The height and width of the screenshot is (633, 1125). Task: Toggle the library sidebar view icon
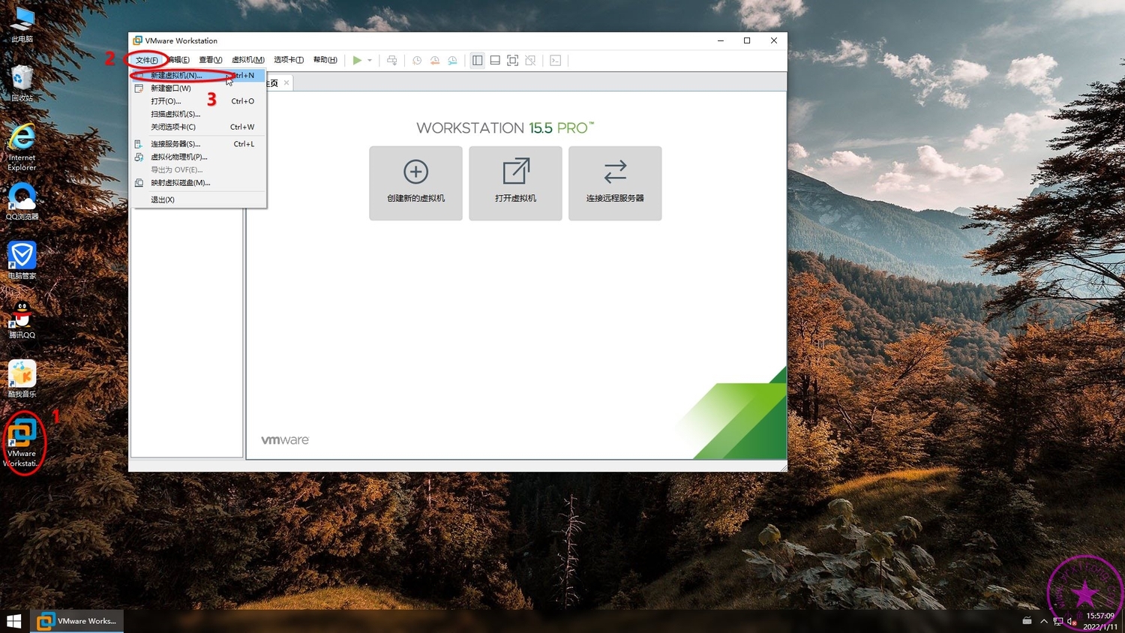[477, 60]
